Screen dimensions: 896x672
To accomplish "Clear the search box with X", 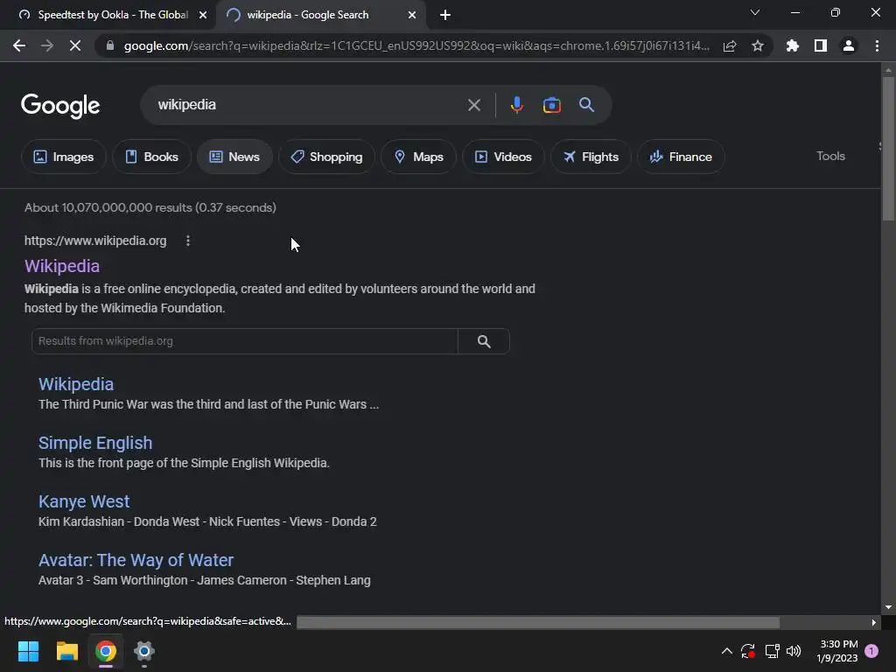I will (x=474, y=105).
